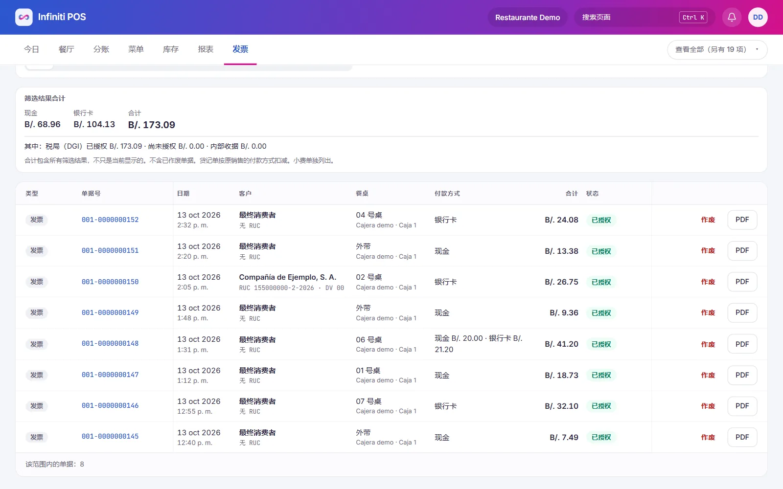Click the Restaurante Demo button
The width and height of the screenshot is (783, 489).
(x=528, y=17)
